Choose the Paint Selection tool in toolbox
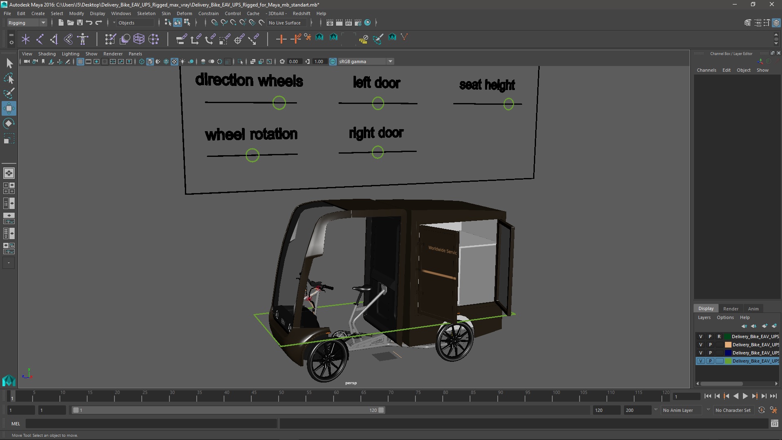This screenshot has height=440, width=782. point(9,93)
